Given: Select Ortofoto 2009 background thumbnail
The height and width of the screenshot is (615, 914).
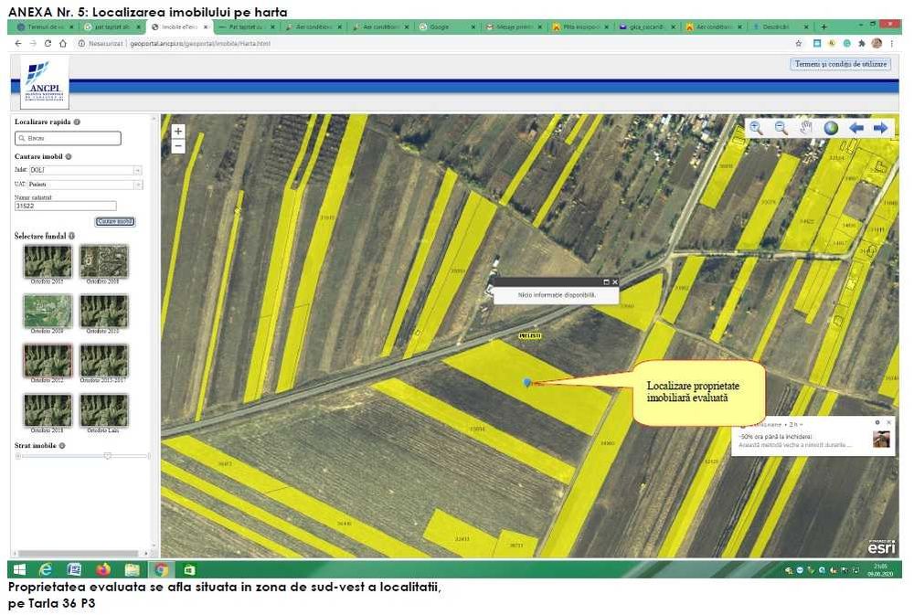Looking at the screenshot, I should 48,312.
